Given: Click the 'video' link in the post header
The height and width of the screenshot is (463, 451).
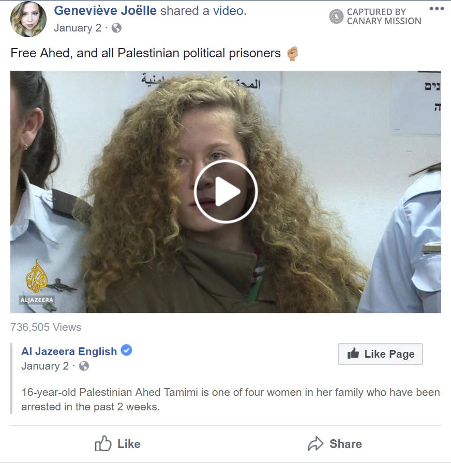Looking at the screenshot, I should [228, 11].
